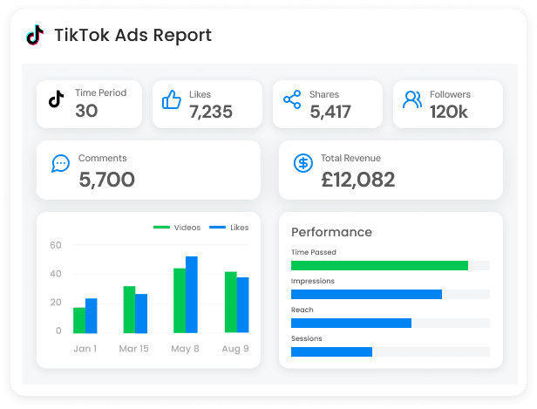Click the TikTok icon in Time Period card
537x409 pixels.
pos(56,99)
